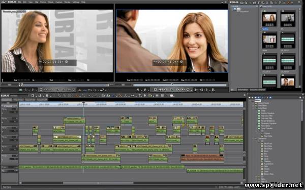Screen dimensions: 305x190
Task: Open the File menu
Action: (19, 2)
